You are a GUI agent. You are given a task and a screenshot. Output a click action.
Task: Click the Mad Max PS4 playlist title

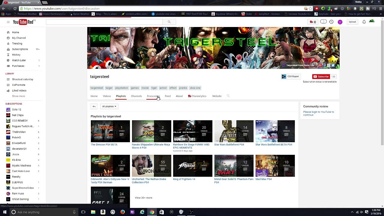point(263,179)
